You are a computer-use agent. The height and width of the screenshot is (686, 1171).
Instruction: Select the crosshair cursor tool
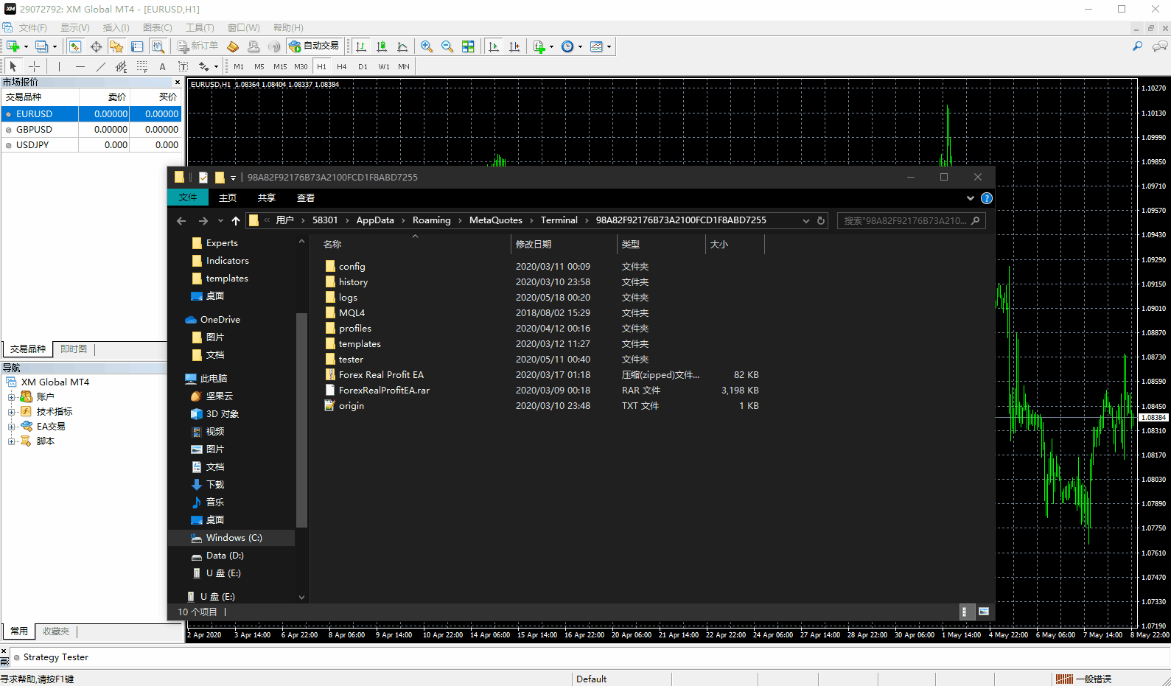click(34, 66)
